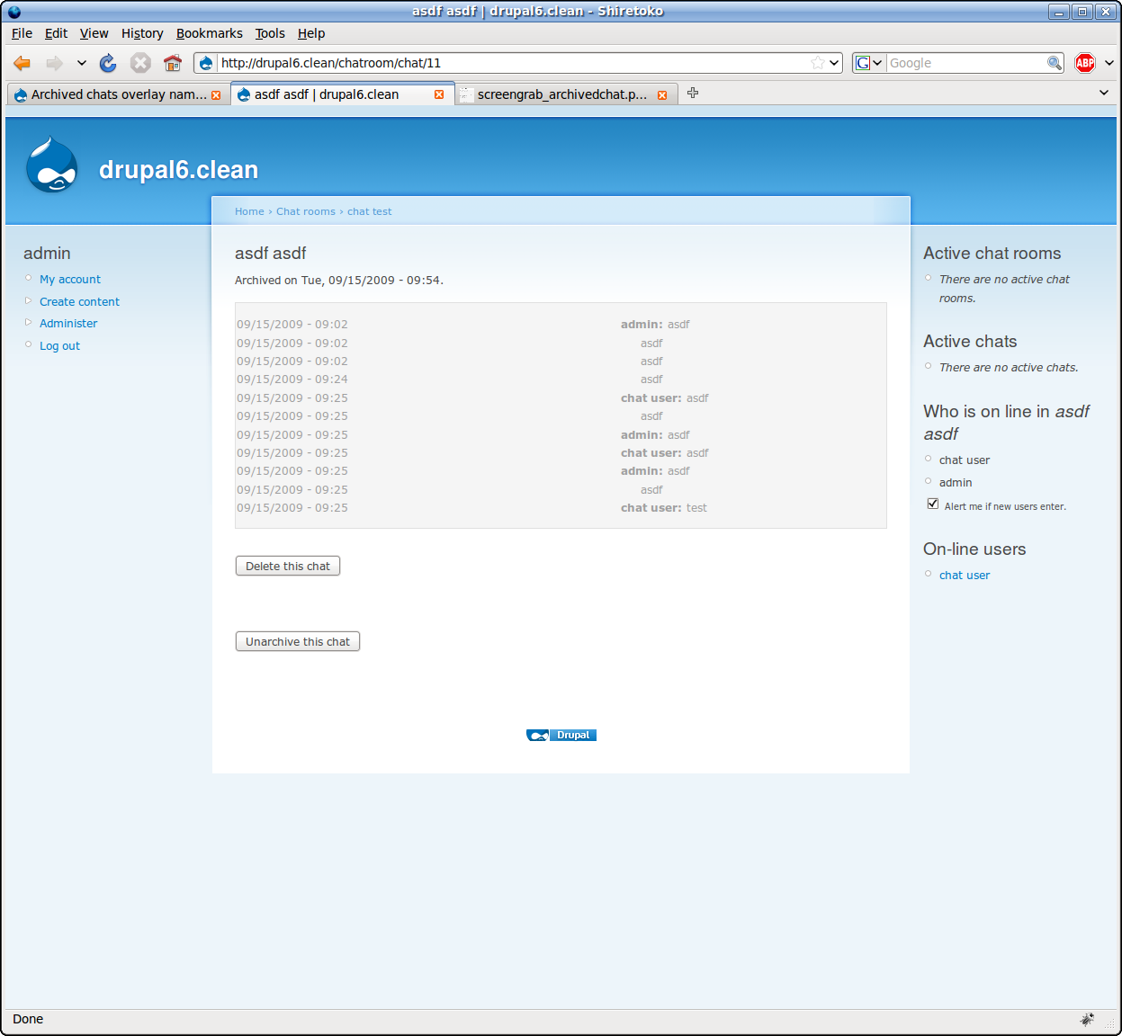Open the tab list chevron on the right
The width and height of the screenshot is (1122, 1036).
pyautogui.click(x=1104, y=93)
